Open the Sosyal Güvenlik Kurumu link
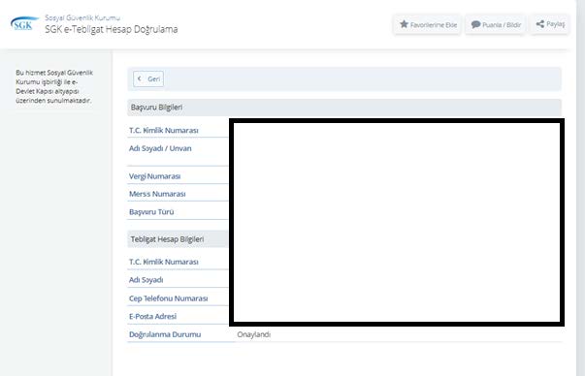Screen dimensions: 585x376 [x=82, y=17]
